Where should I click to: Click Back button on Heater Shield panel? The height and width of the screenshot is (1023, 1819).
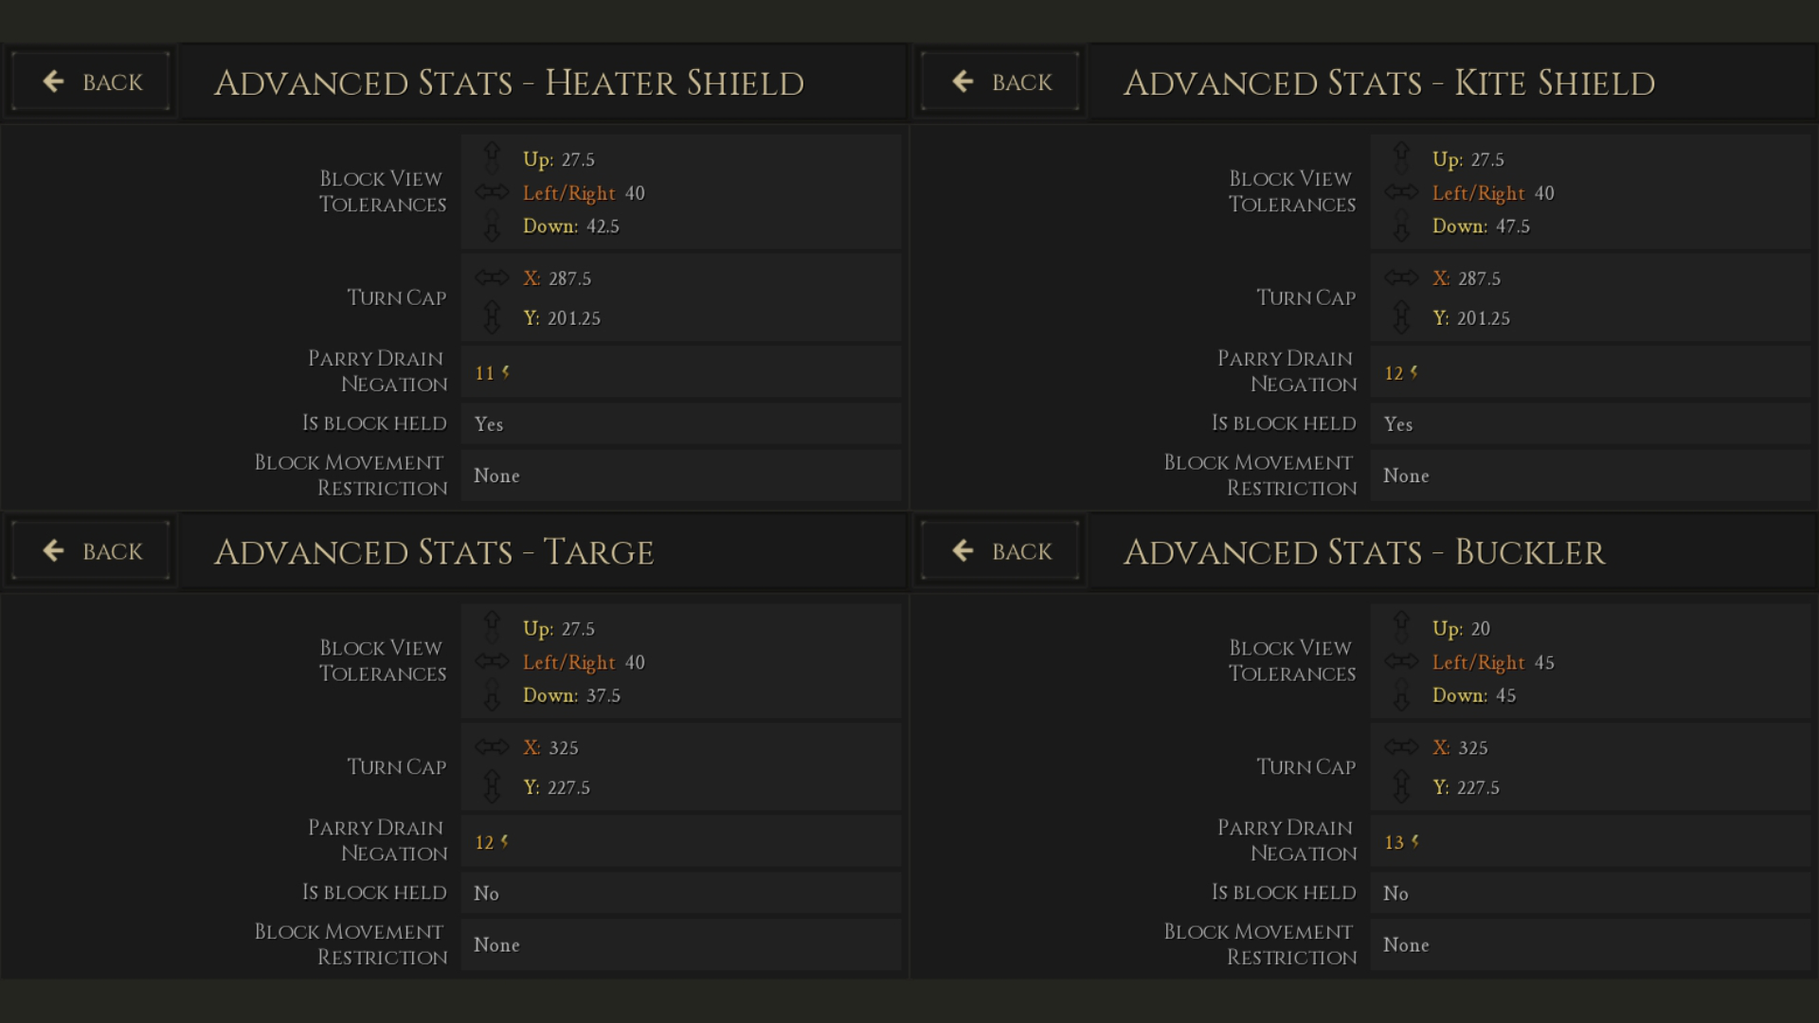tap(91, 81)
